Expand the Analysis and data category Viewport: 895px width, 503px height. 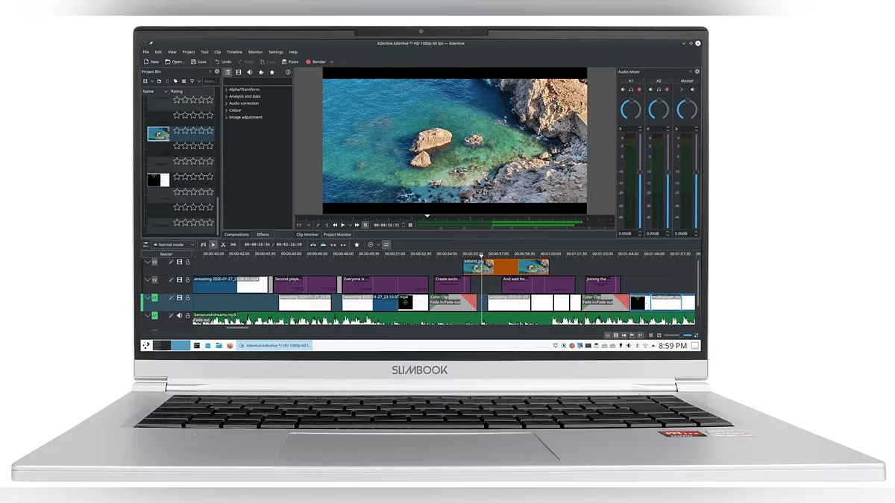click(226, 96)
